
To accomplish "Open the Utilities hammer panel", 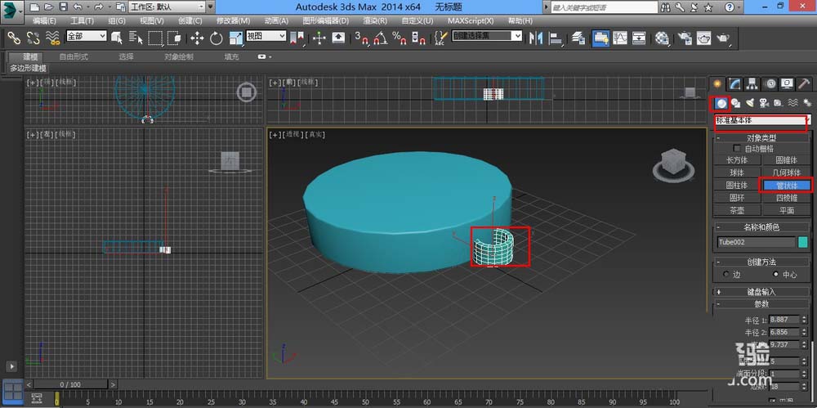I will coord(804,84).
